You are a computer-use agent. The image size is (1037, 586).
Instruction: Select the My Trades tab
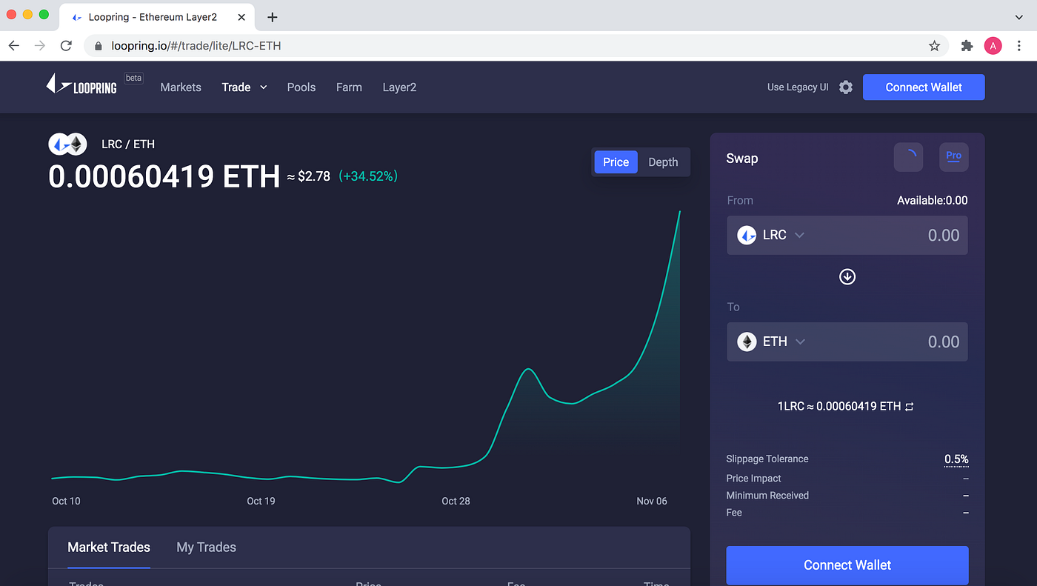[206, 547]
